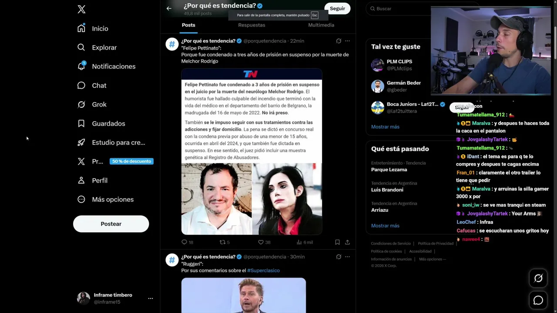The height and width of the screenshot is (313, 557).
Task: Open Información de anuncios footer link
Action: pos(391,259)
